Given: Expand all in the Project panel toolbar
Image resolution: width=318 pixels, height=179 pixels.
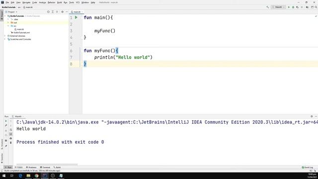Looking at the screenshot, I should pyautogui.click(x=53, y=12).
